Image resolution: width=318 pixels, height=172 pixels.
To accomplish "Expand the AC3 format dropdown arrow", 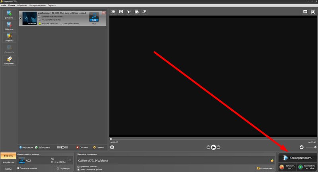I will click(x=70, y=160).
